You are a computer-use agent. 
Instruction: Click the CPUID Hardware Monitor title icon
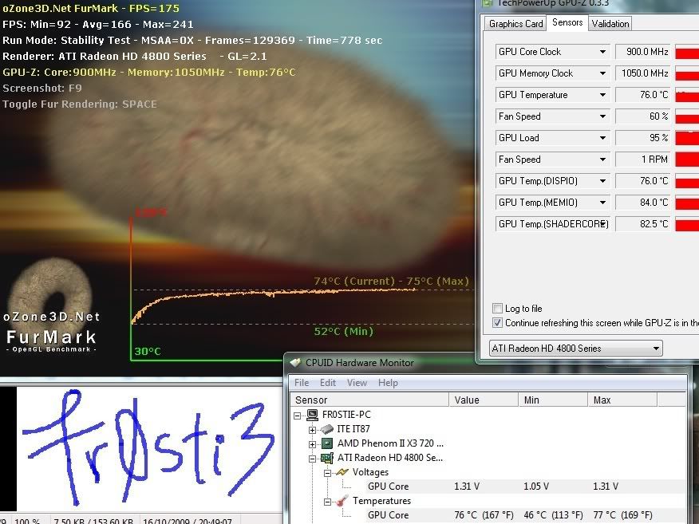coord(295,363)
